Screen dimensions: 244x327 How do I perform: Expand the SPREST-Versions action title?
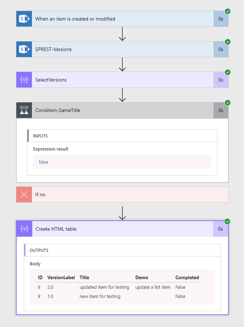[54, 49]
